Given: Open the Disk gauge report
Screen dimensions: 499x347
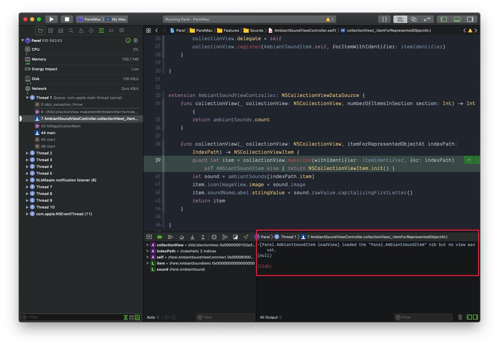Looking at the screenshot, I should coord(82,79).
